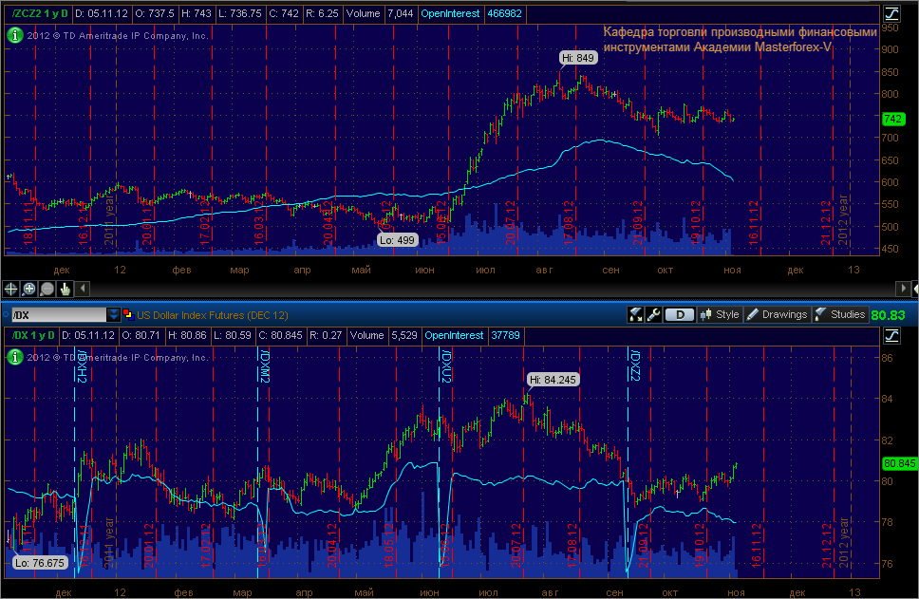Click the /DXU12 contract rollover marker
Viewport: 919px width, 599px height.
coord(446,365)
